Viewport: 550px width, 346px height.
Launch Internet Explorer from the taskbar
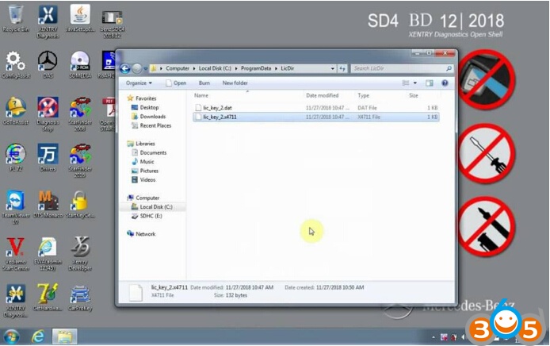[38, 336]
